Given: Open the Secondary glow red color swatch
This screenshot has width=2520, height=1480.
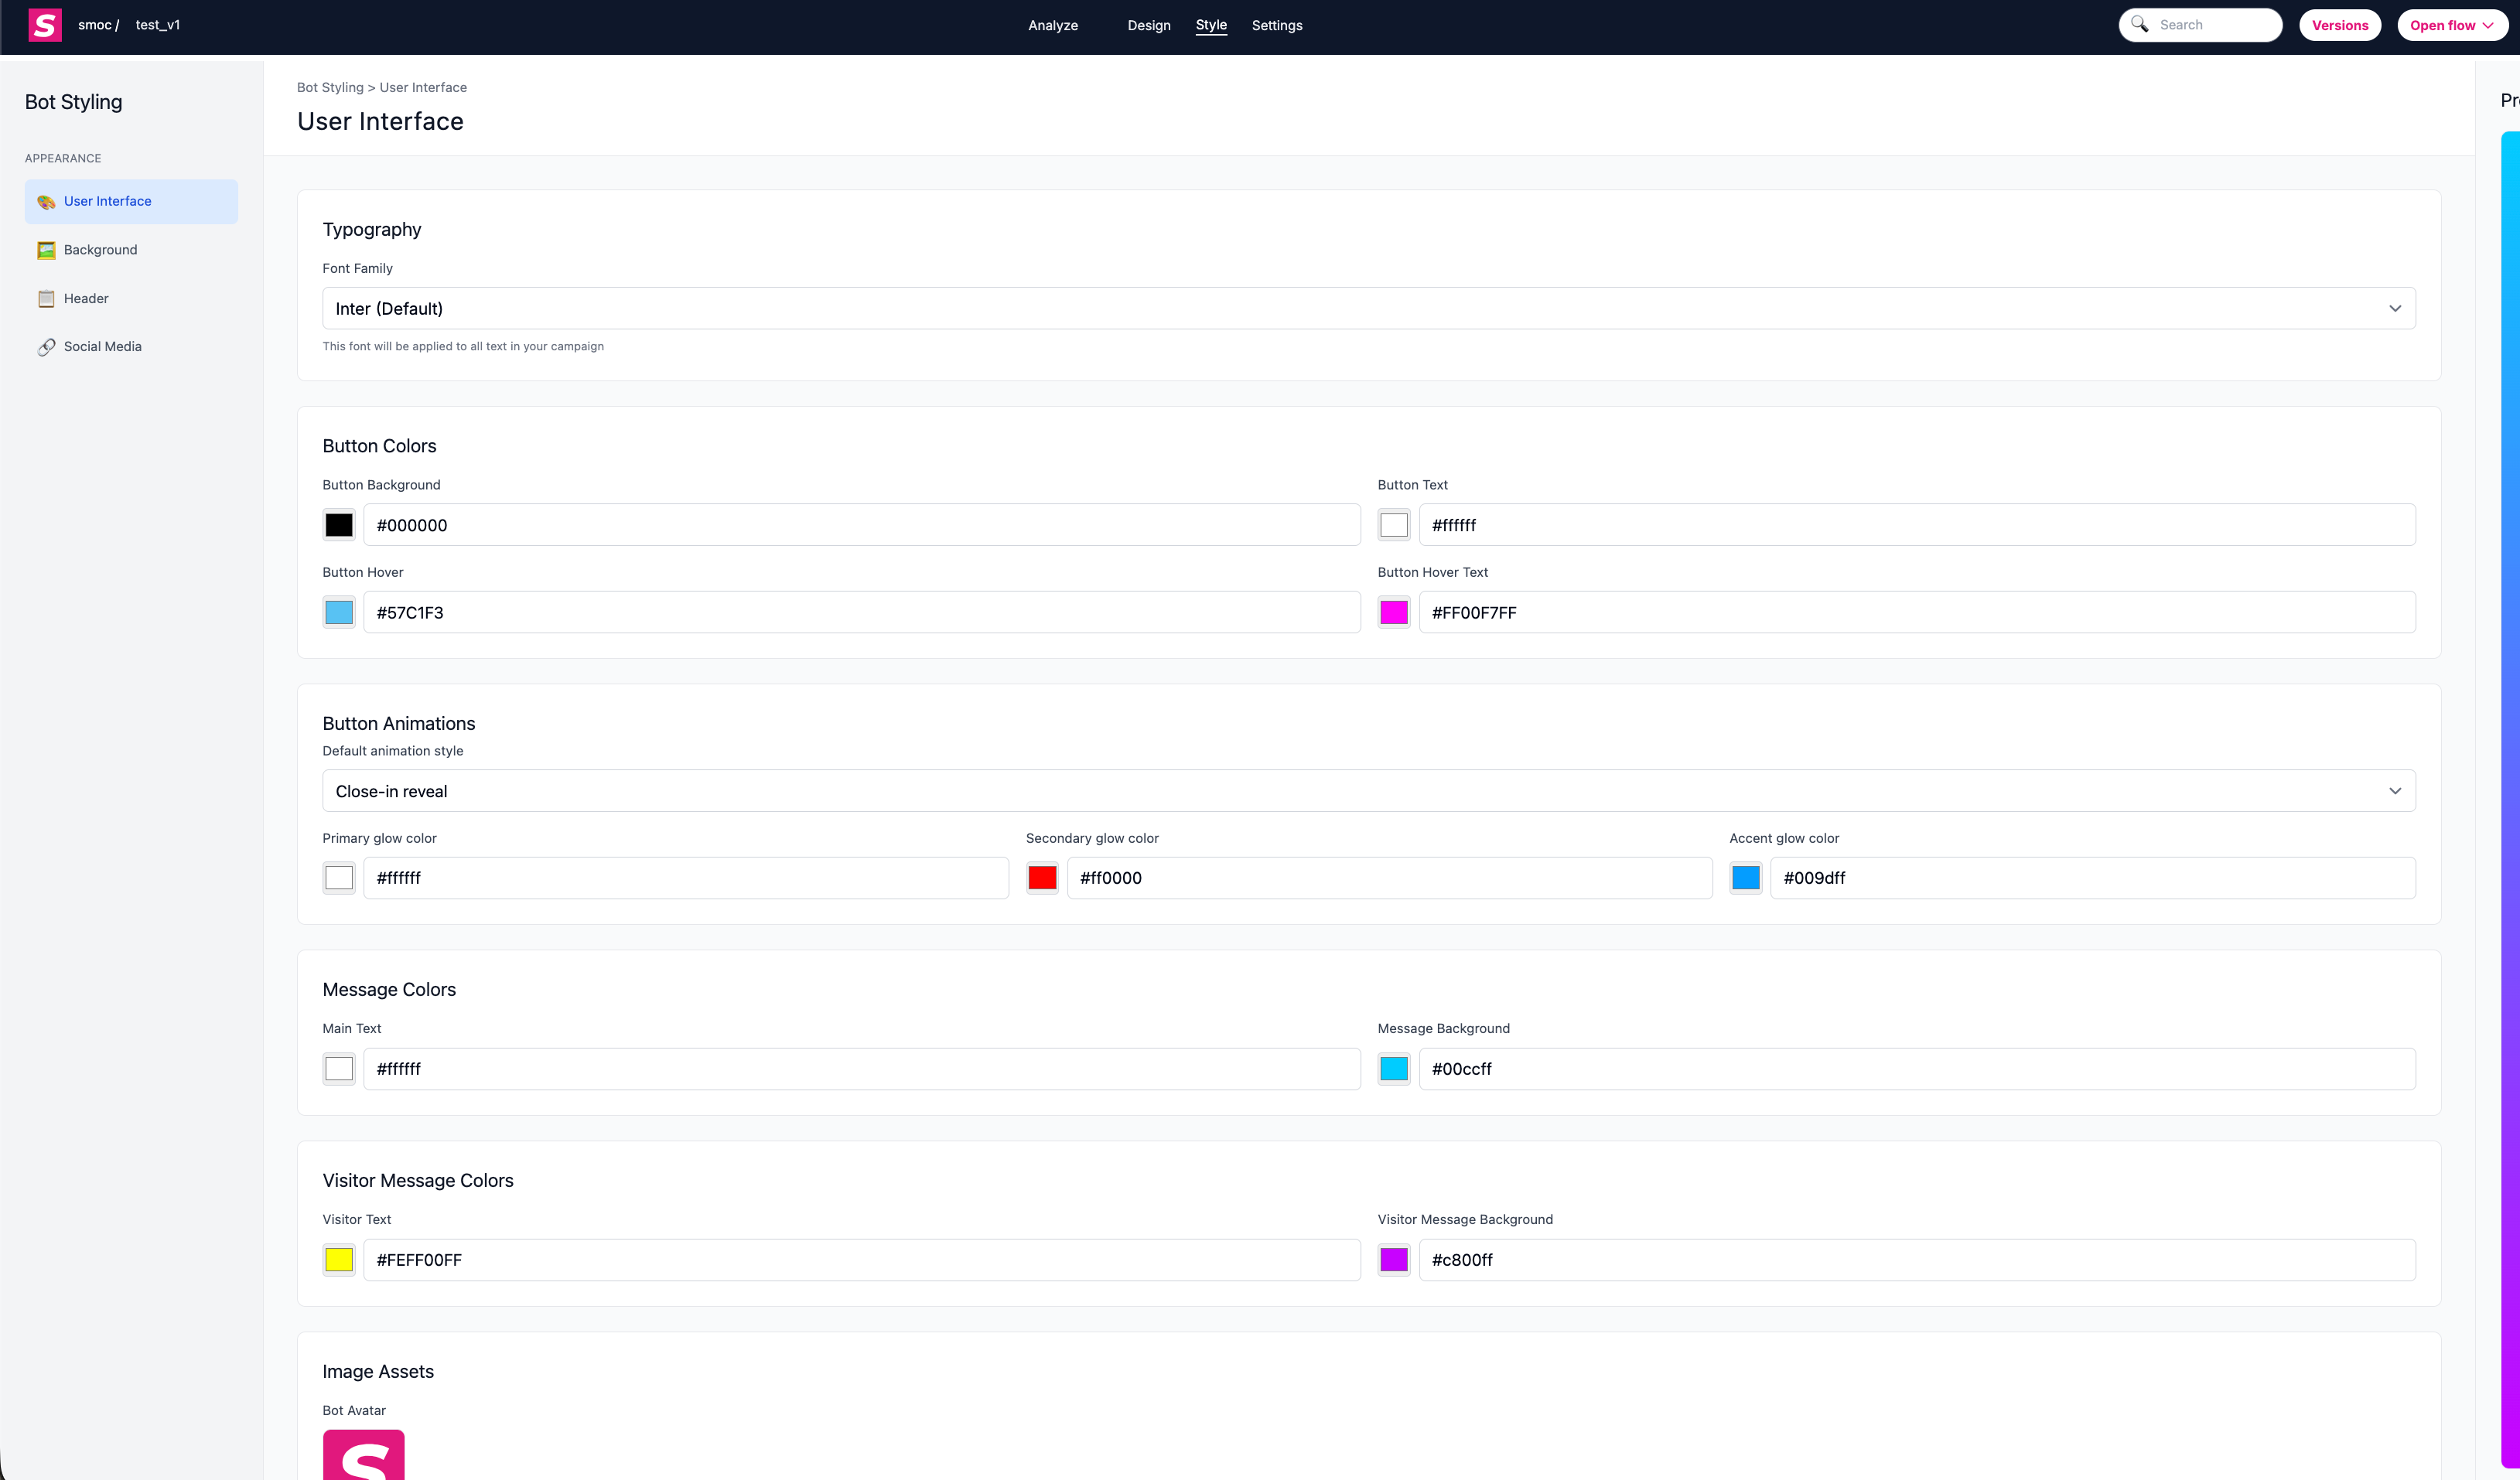Looking at the screenshot, I should click(x=1042, y=878).
